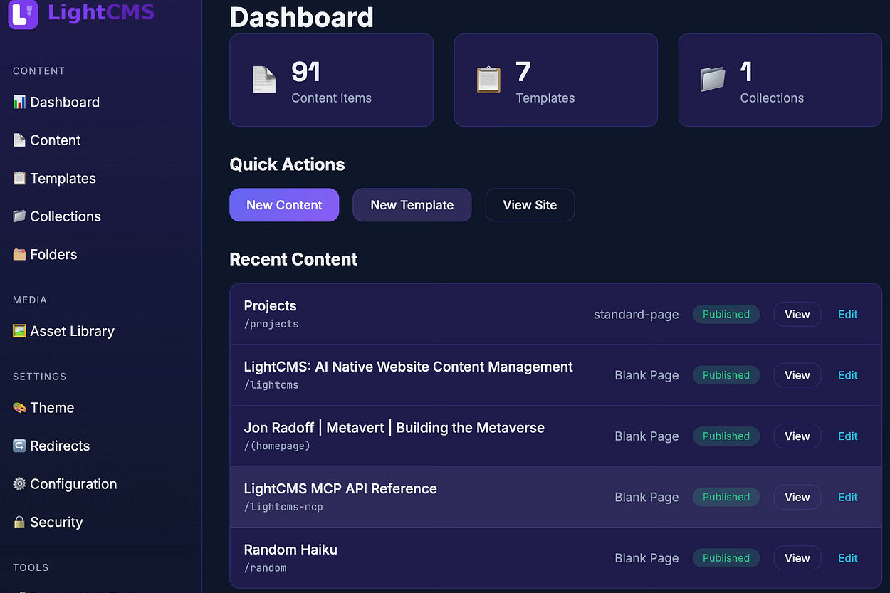Click the standard-page template label

tap(637, 314)
